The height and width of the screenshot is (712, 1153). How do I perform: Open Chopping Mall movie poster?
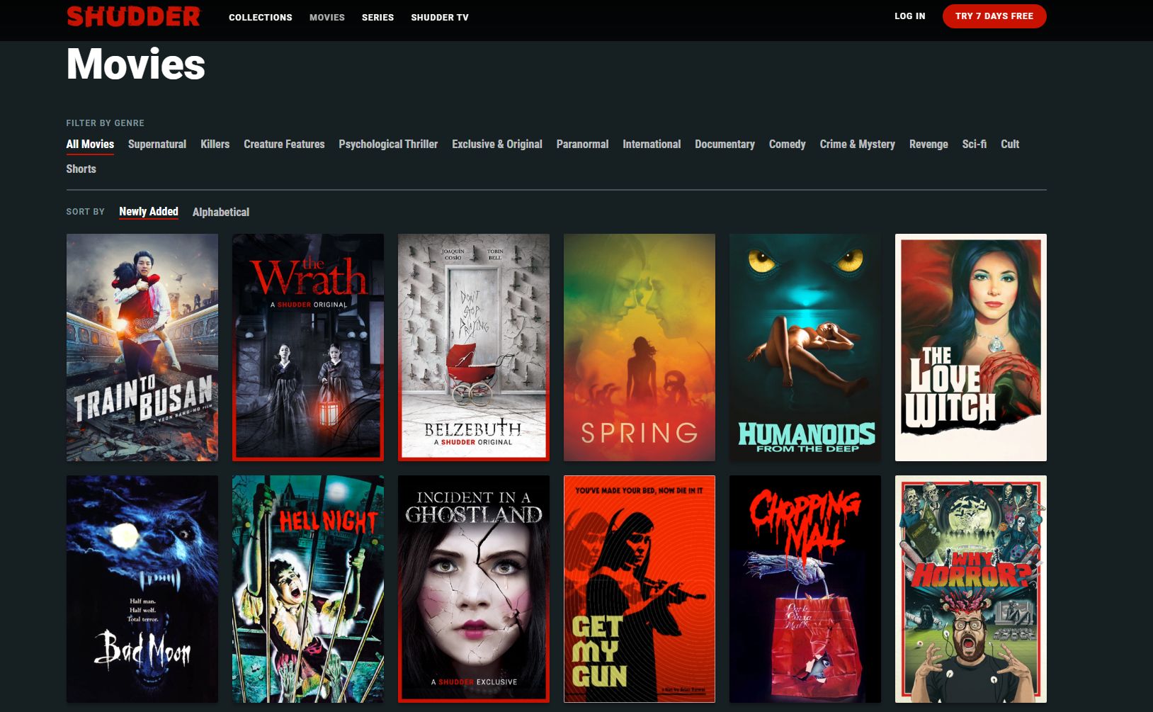[x=805, y=589]
